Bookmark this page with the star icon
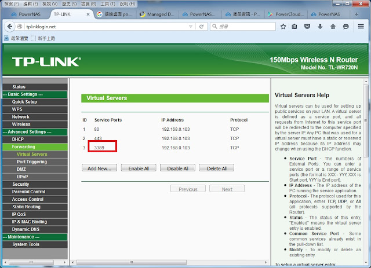 (x=283, y=27)
